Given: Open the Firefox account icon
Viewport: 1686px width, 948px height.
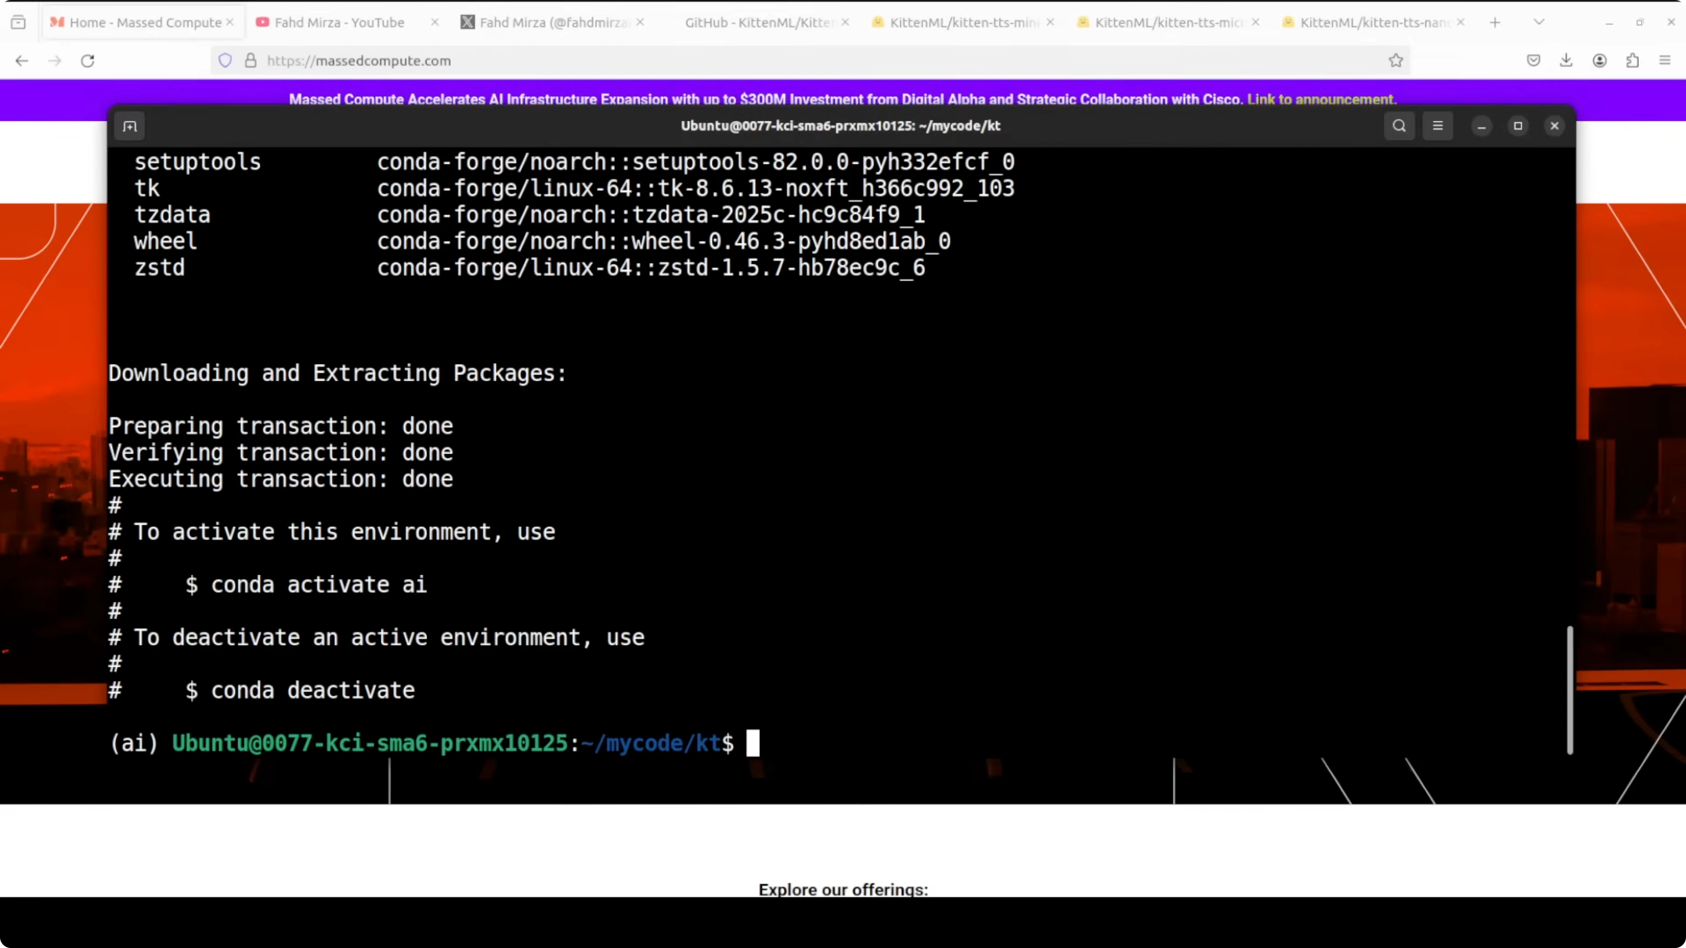Looking at the screenshot, I should pyautogui.click(x=1599, y=61).
